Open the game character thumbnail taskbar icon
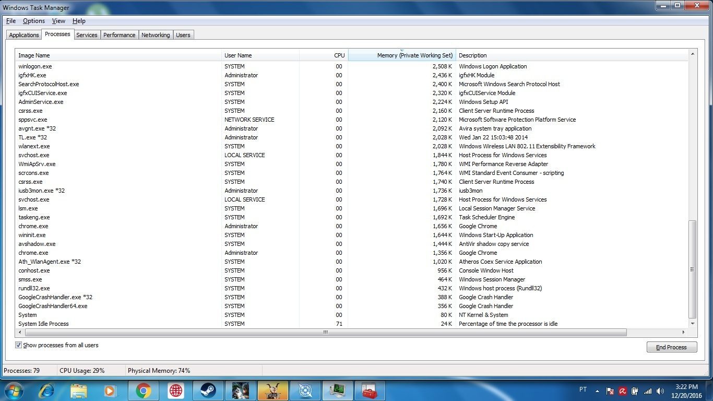This screenshot has width=713, height=401. click(x=241, y=391)
